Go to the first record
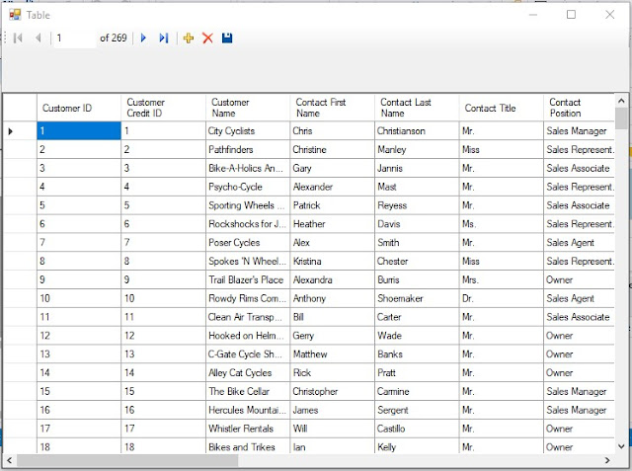The height and width of the screenshot is (471, 632). [x=18, y=39]
